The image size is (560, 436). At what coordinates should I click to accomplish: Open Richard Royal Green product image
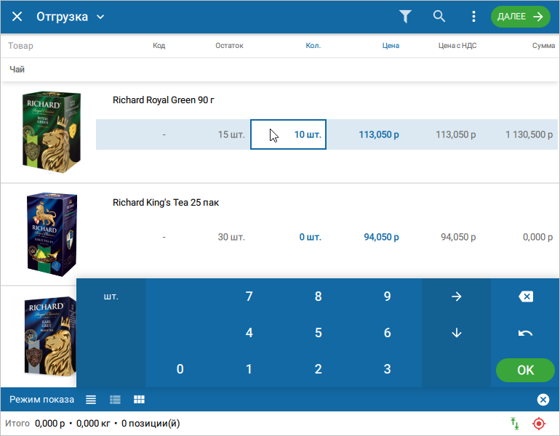point(51,132)
